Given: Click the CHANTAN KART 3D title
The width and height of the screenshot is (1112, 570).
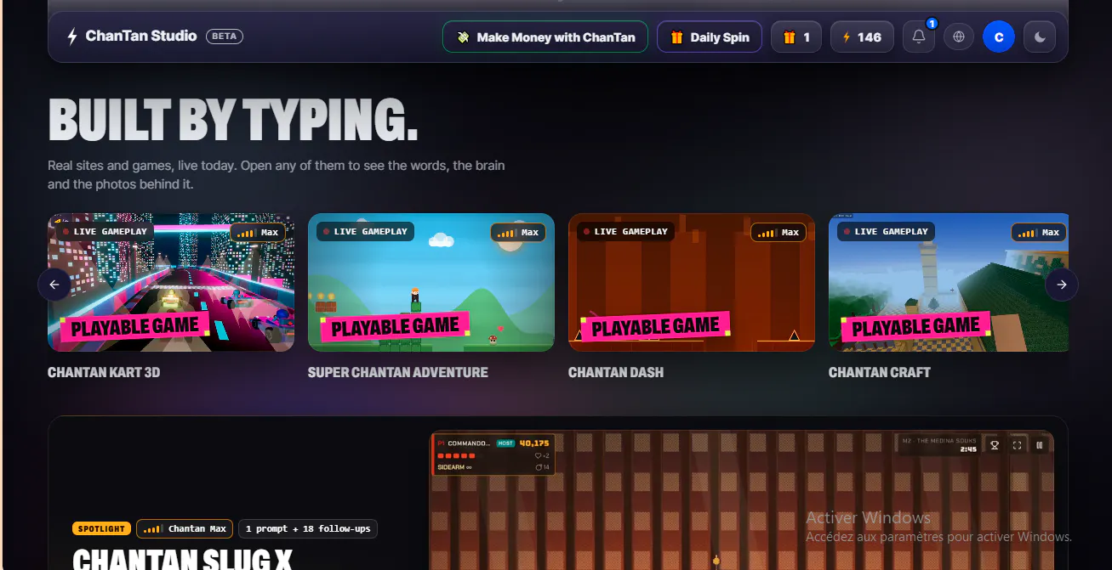Looking at the screenshot, I should coord(104,372).
